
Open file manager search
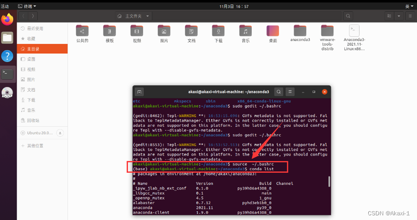click(348, 16)
